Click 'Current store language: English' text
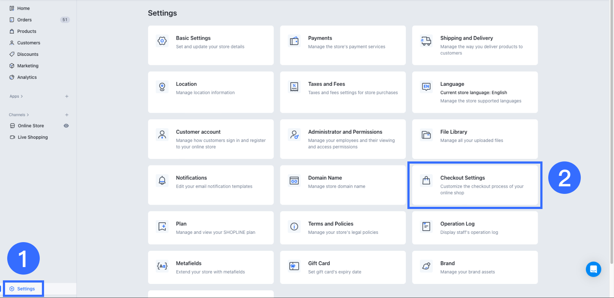Image resolution: width=614 pixels, height=298 pixels. pyautogui.click(x=474, y=93)
